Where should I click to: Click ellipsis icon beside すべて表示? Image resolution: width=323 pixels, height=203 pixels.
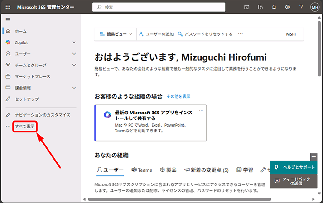pos(8,126)
